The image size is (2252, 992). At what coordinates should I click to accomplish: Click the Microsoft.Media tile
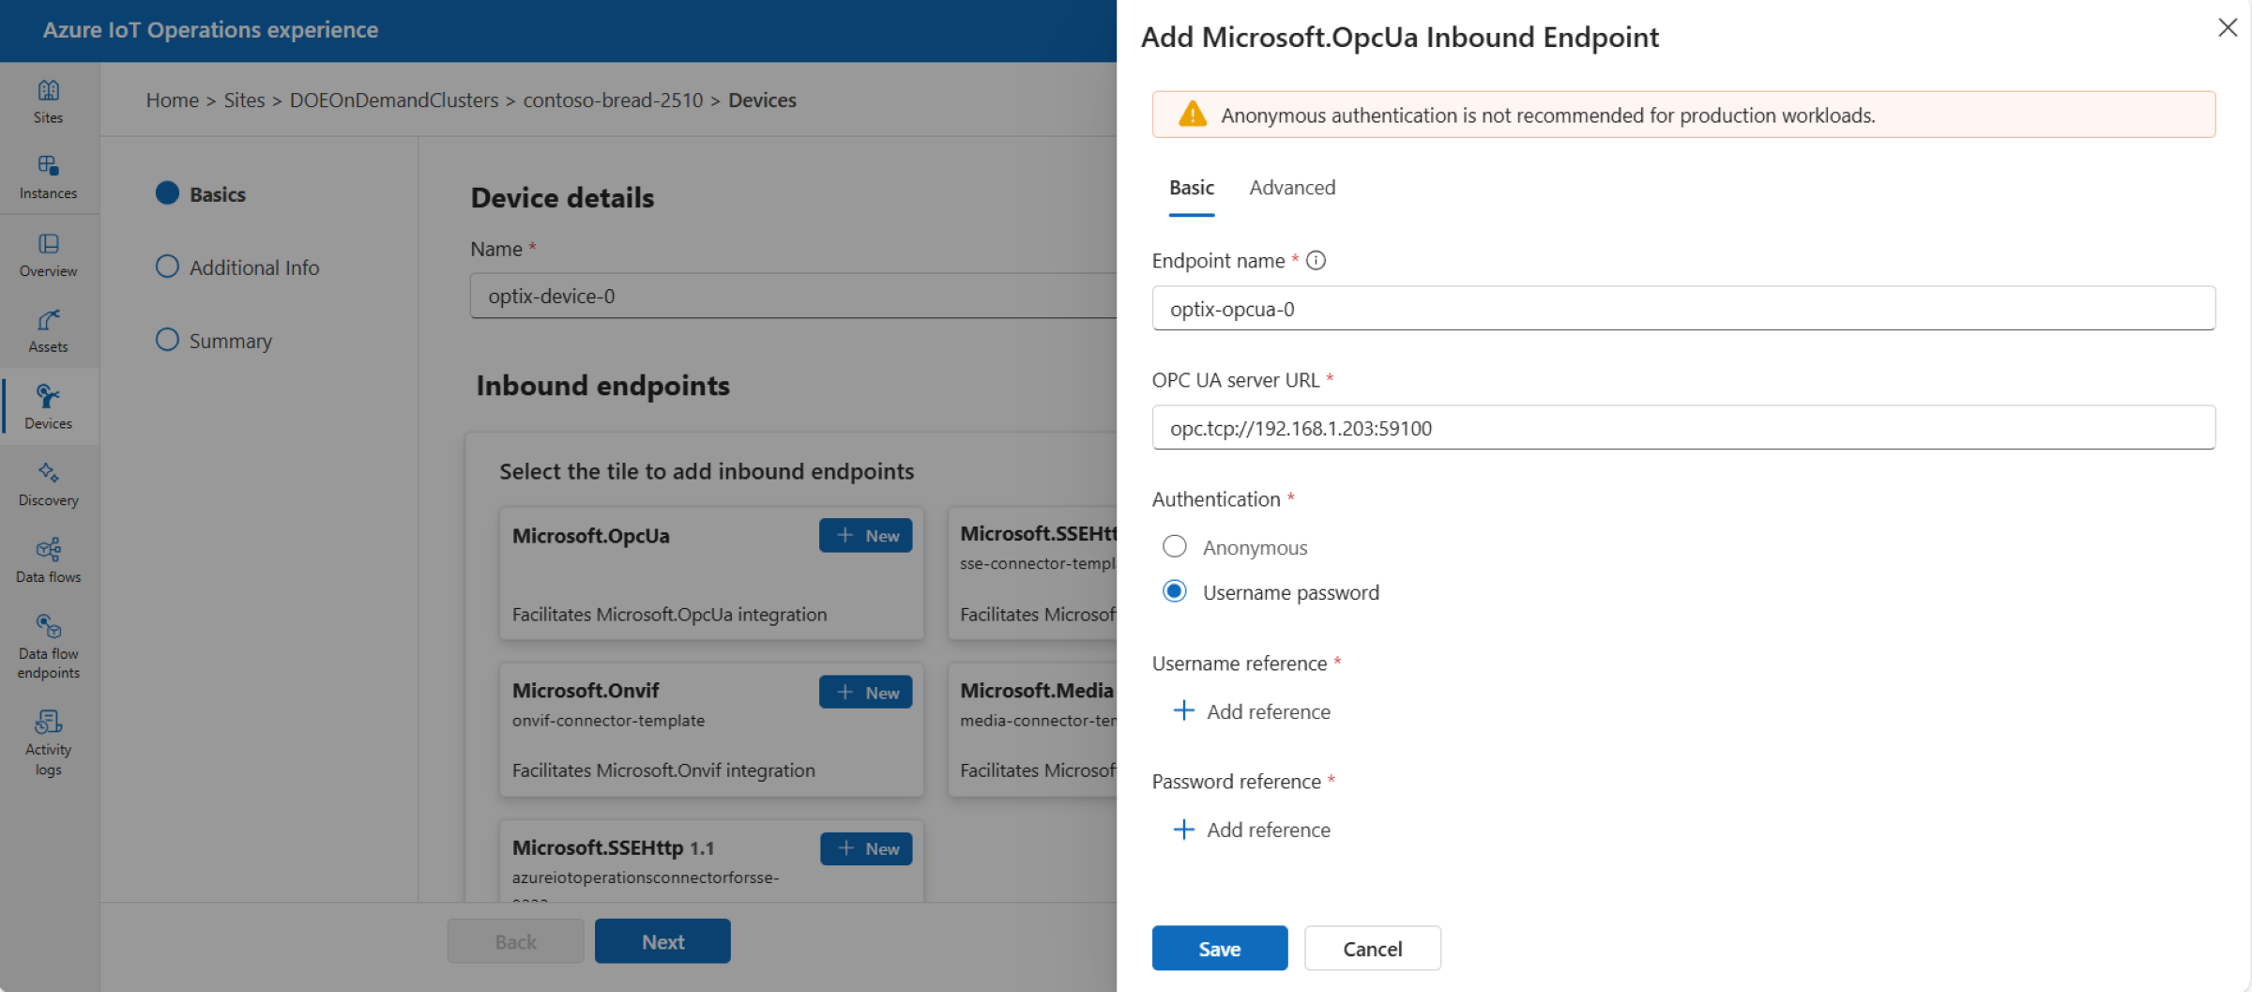(1032, 730)
